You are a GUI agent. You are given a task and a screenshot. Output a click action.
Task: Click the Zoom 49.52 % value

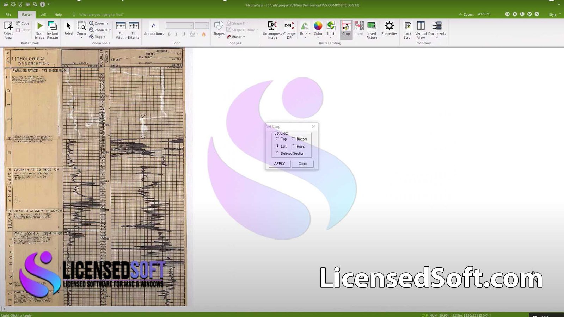(x=484, y=14)
